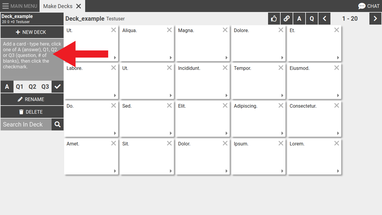Delete the 'Lorem.' card with its X
382x215 pixels.
337,143
